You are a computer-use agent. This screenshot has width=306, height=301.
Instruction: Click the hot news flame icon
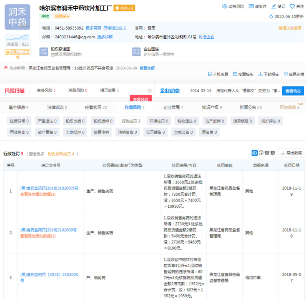6,67
